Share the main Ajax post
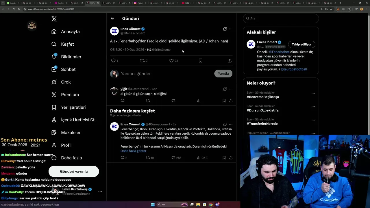The height and width of the screenshot is (208, 370). pos(230,61)
